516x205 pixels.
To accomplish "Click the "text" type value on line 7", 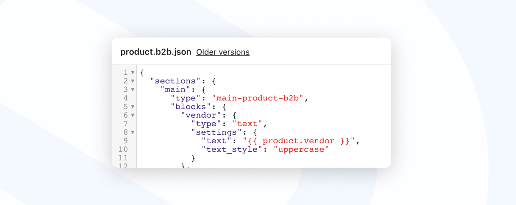I will tap(247, 124).
